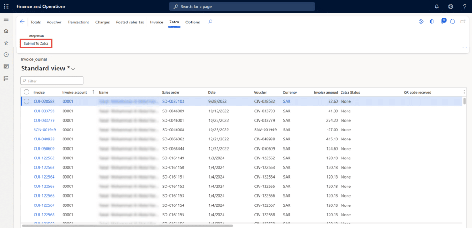Open the QR code received column header

(x=417, y=92)
